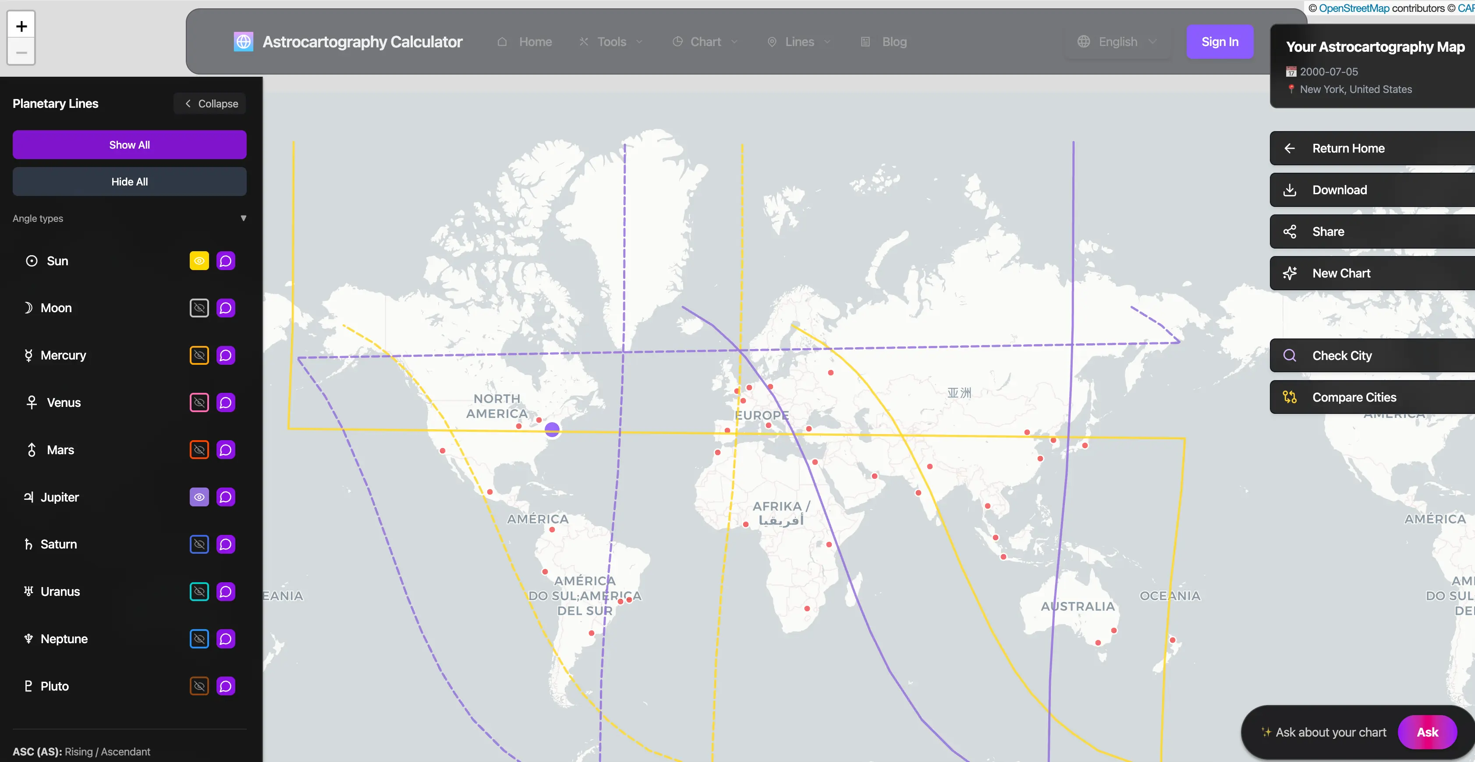
Task: Open the Chart dropdown menu
Action: pyautogui.click(x=705, y=42)
